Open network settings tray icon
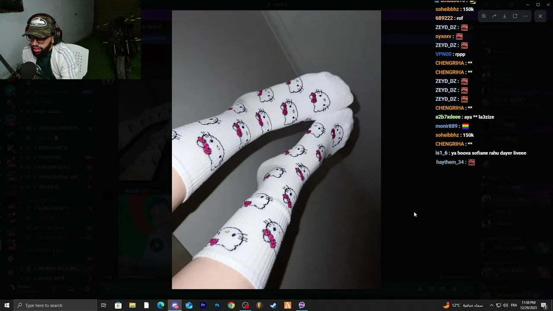Screen dimensions: 553x311 [498, 305]
